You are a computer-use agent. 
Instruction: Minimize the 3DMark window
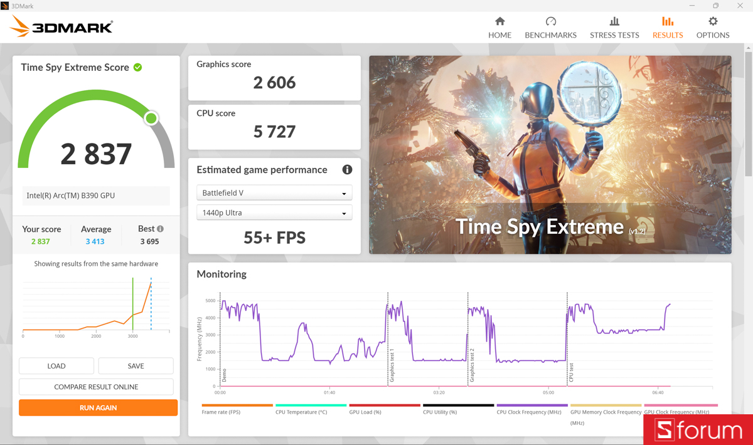(x=692, y=6)
